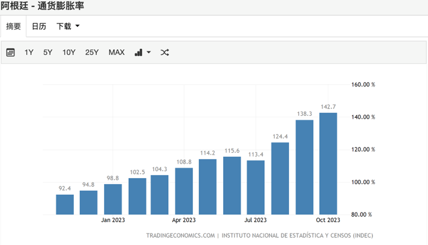Viewport: 428px width, 245px height.
Task: Click the 142.7 bar for Oct 2023
Action: (328, 164)
